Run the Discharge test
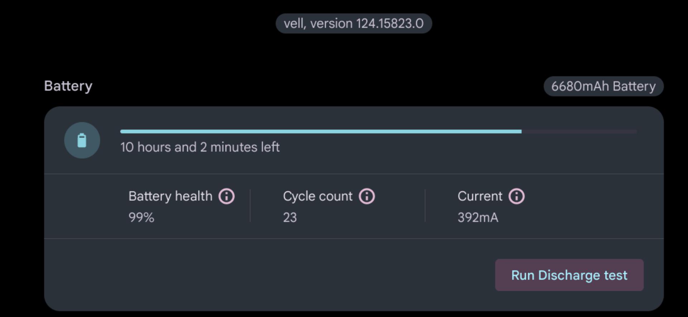The image size is (688, 317). click(x=569, y=275)
